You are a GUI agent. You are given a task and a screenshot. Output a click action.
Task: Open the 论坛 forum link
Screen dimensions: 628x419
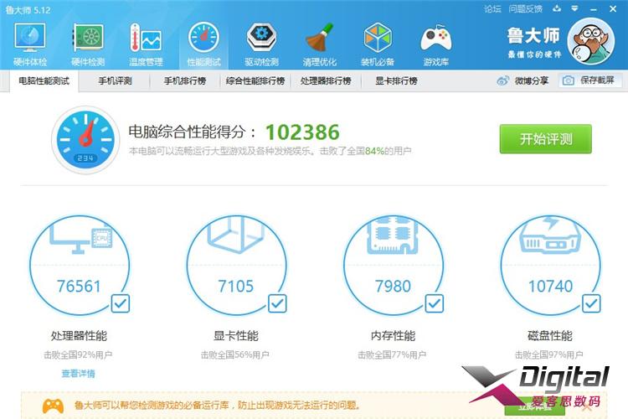[492, 9]
